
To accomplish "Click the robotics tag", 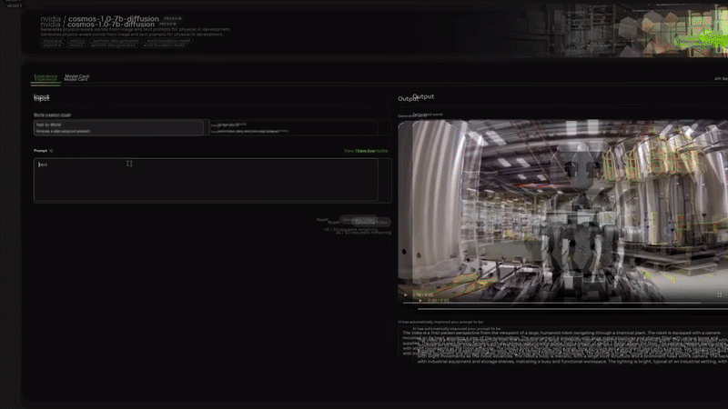I will [x=77, y=41].
